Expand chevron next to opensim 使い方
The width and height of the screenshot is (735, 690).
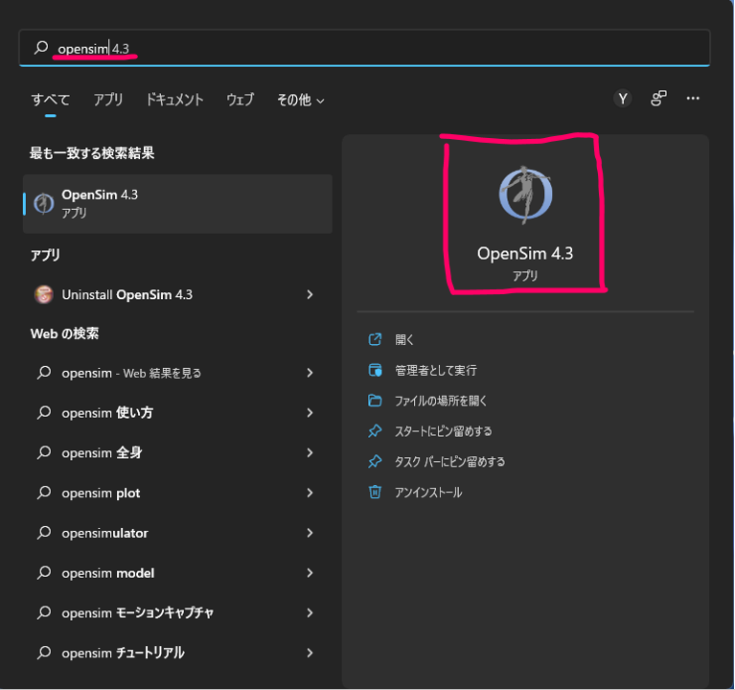click(310, 412)
